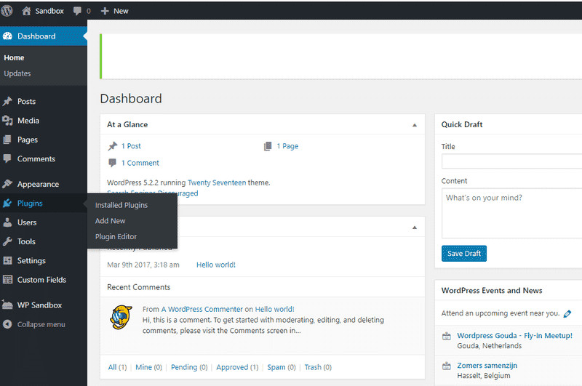Filter comments by Spam (0)
Viewport: 582px width, 386px height.
pyautogui.click(x=282, y=367)
